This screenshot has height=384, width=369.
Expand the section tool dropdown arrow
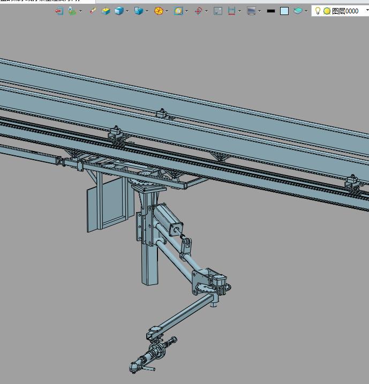pos(240,11)
